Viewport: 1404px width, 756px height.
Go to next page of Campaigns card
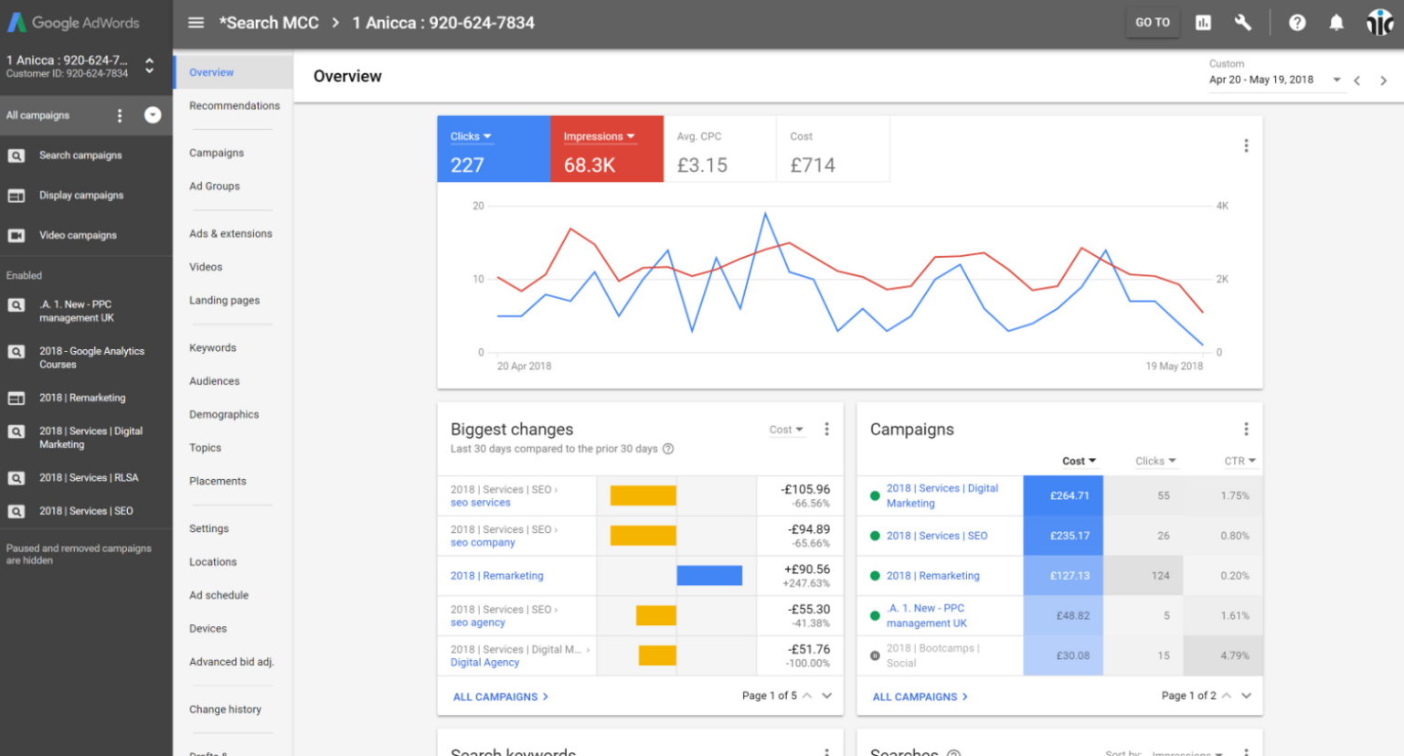tap(1246, 696)
